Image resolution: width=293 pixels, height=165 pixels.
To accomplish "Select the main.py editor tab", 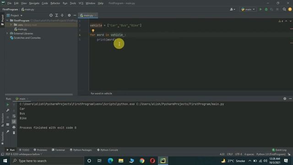I will coord(88,16).
